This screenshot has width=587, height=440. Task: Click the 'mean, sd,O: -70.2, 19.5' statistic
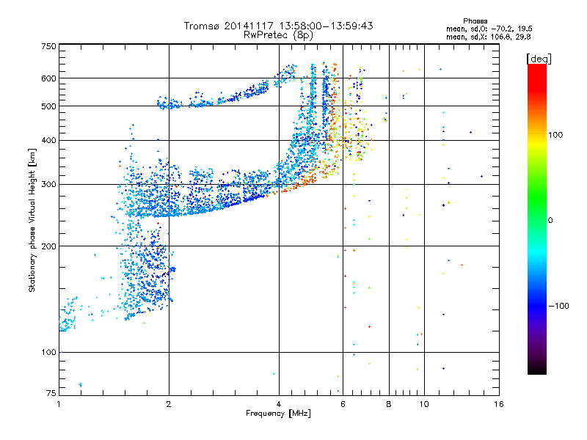(489, 29)
